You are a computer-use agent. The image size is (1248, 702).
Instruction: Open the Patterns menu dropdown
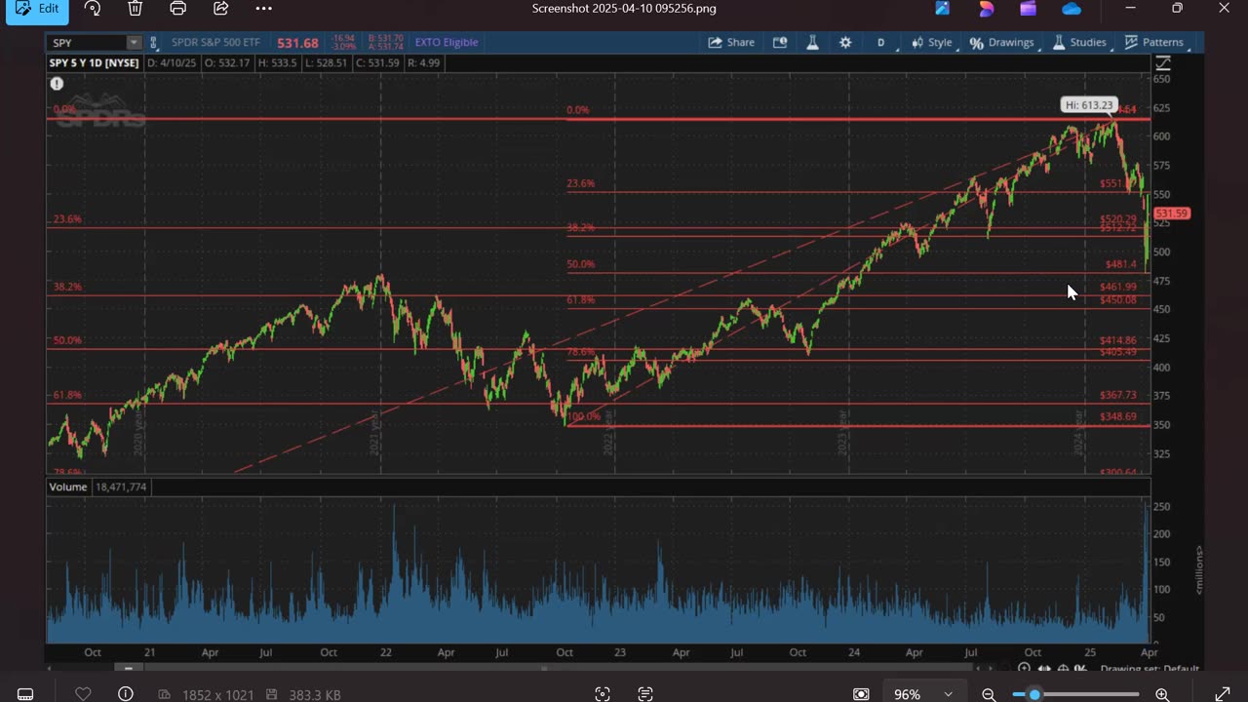pos(1154,43)
